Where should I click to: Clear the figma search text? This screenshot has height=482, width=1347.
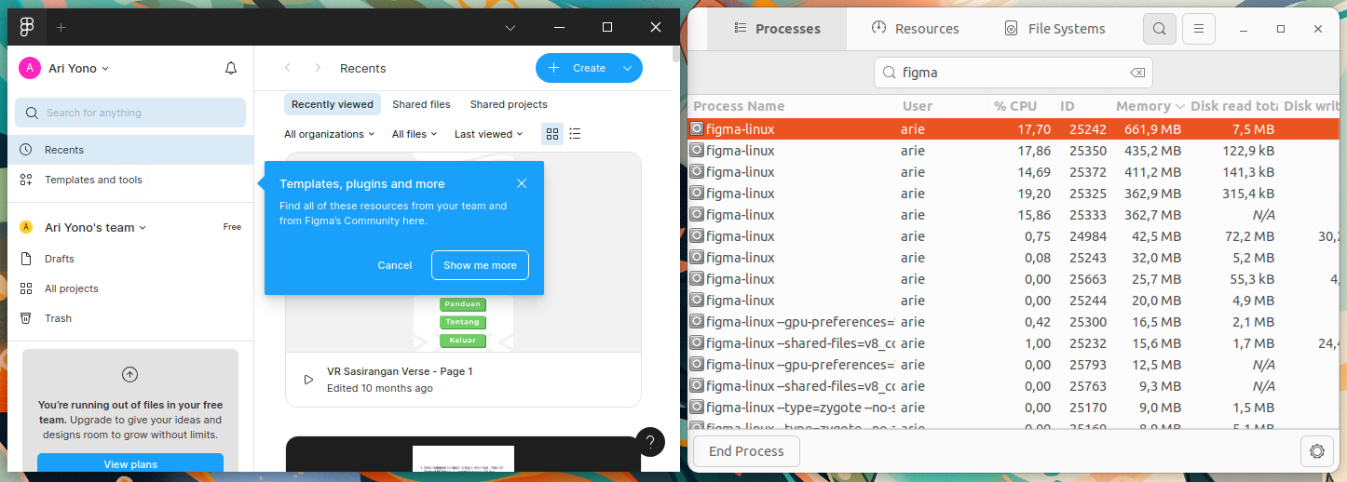[1136, 73]
